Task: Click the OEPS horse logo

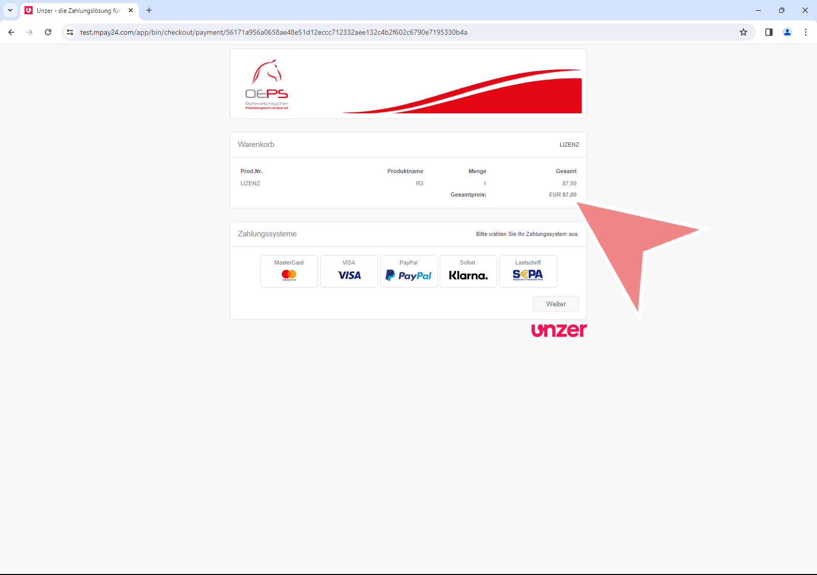Action: [x=267, y=84]
